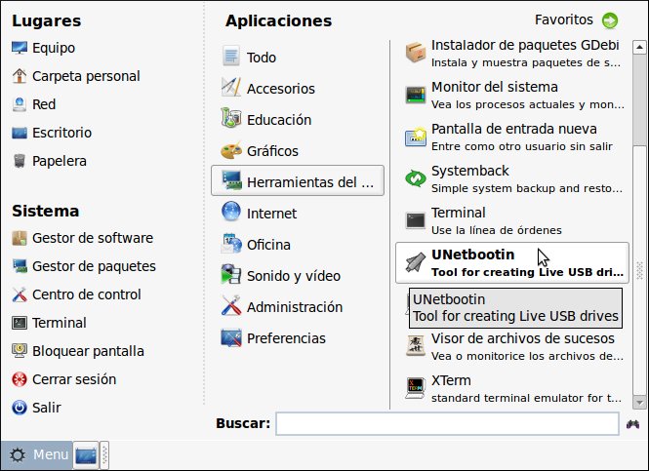Screen dimensions: 649x471
Task: Select Sonido y vídeo category
Action: tap(293, 275)
